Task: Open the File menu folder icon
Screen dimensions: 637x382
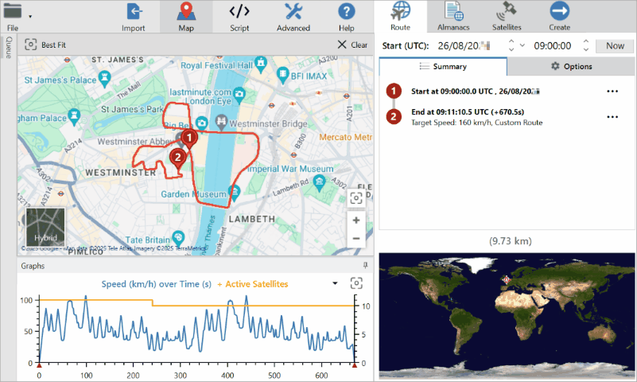Action: coord(12,11)
